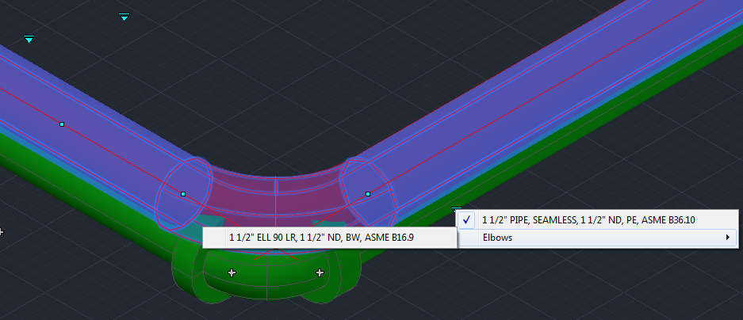Image resolution: width=743 pixels, height=320 pixels.
Task: Select the checked 1 1/2" PIPE, SEAMLESS menu entry
Action: (x=597, y=219)
